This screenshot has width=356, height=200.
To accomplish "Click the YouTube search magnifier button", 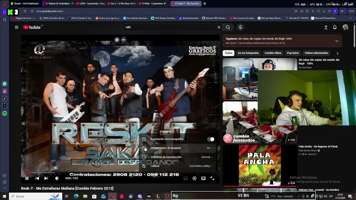I will [x=228, y=27].
